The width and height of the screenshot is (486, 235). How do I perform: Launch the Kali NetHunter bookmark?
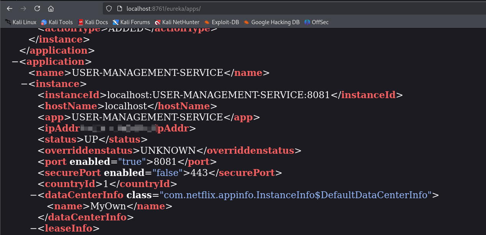177,22
